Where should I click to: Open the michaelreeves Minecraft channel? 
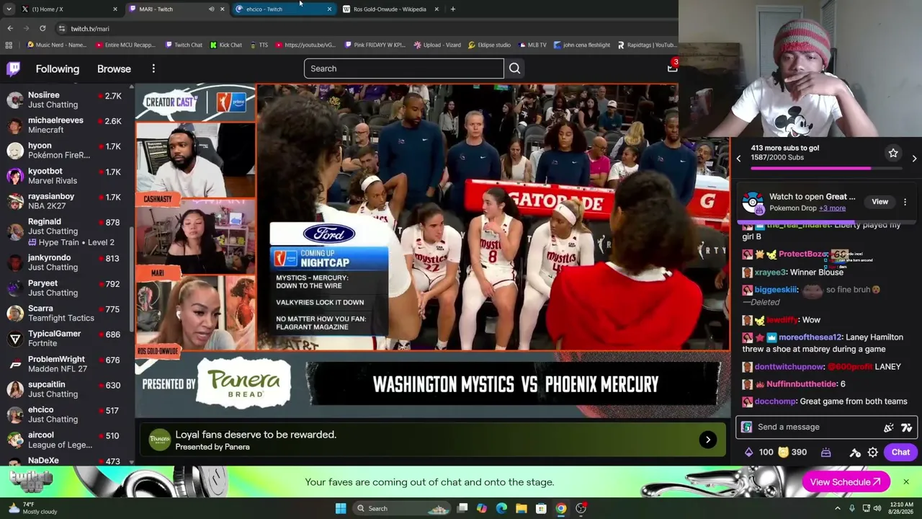pos(66,125)
